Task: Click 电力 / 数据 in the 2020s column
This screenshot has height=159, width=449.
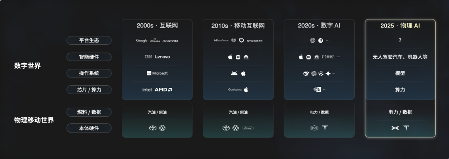Action: coord(319,112)
